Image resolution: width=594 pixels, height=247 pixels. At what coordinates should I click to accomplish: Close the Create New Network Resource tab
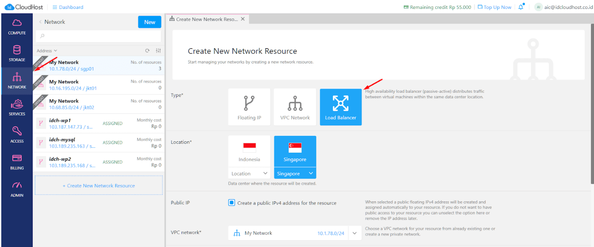(x=243, y=19)
